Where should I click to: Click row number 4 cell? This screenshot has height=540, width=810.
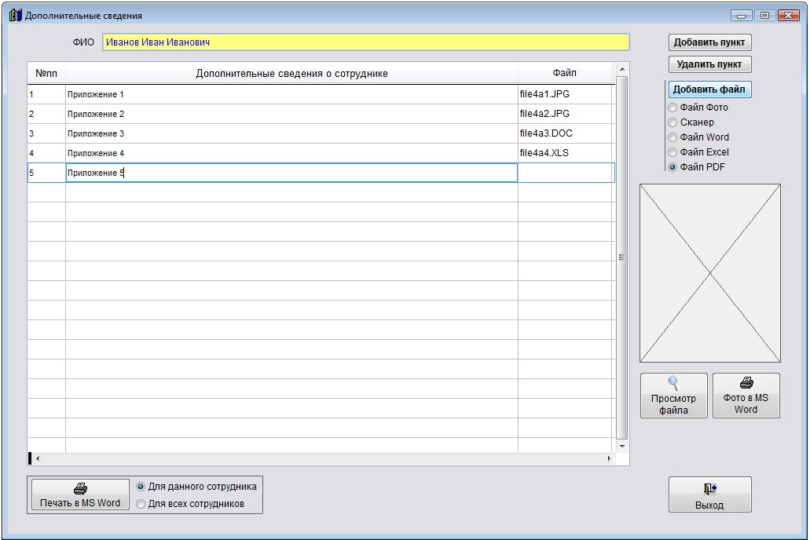(x=46, y=153)
